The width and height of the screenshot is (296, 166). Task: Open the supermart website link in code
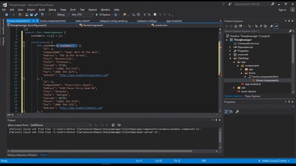point(84,75)
